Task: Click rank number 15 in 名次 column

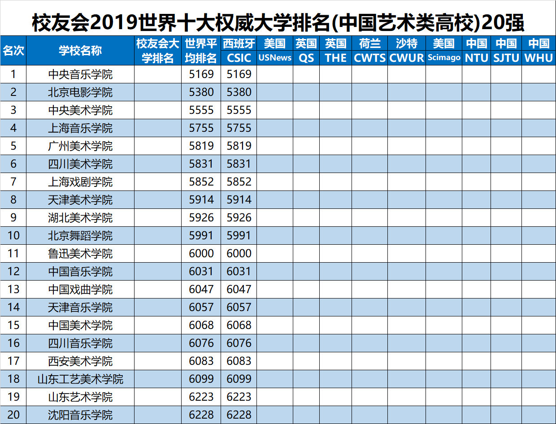Action: tap(13, 325)
